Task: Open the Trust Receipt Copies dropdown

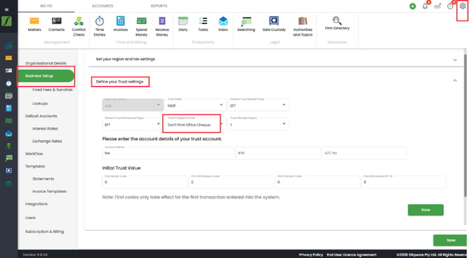Action: click(258, 124)
